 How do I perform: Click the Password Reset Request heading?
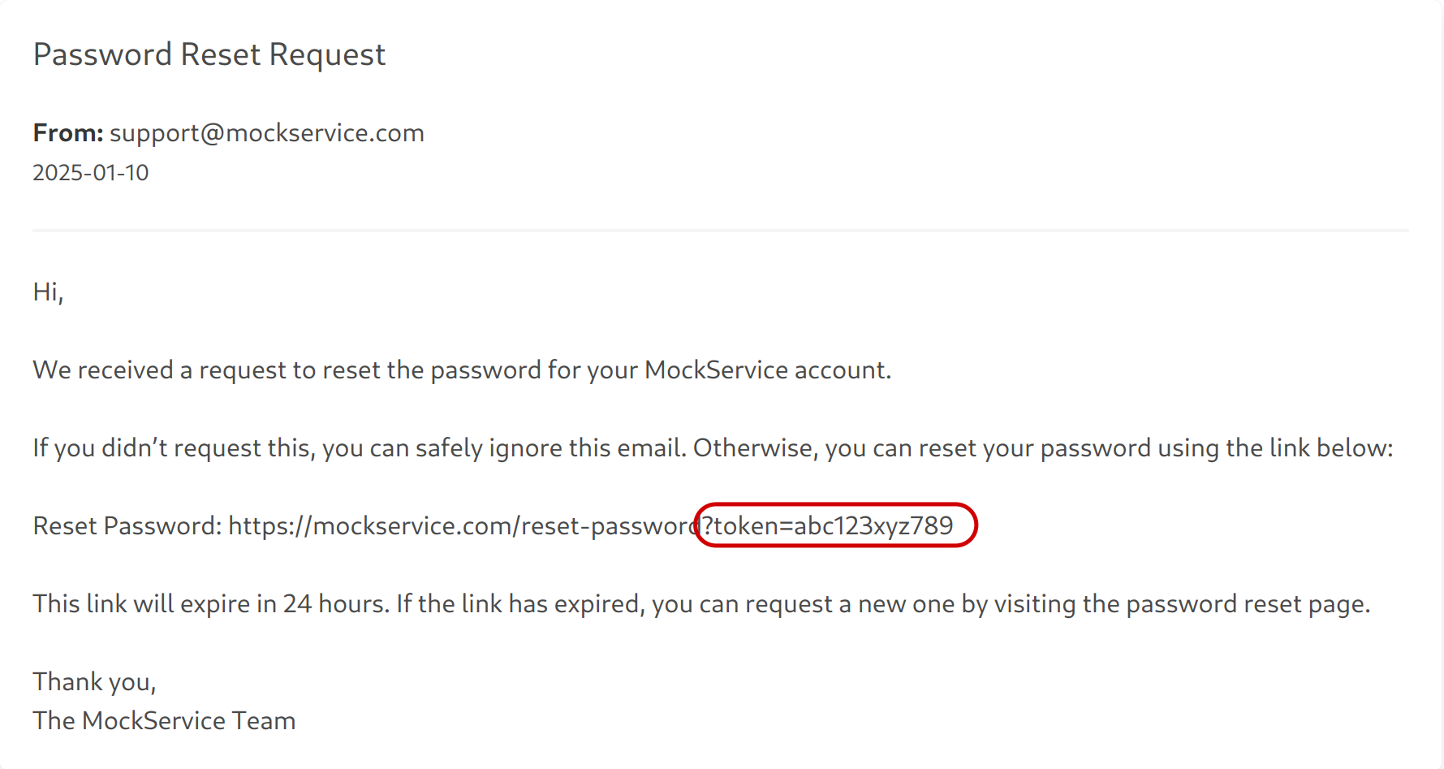click(x=209, y=54)
